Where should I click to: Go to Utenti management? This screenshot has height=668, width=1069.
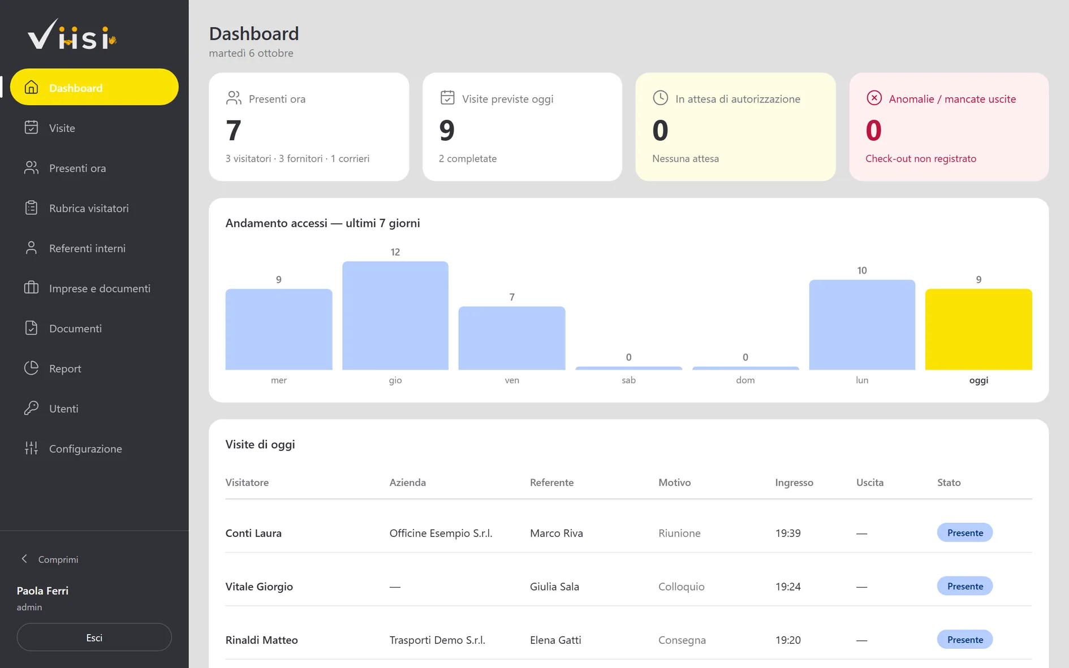coord(94,409)
